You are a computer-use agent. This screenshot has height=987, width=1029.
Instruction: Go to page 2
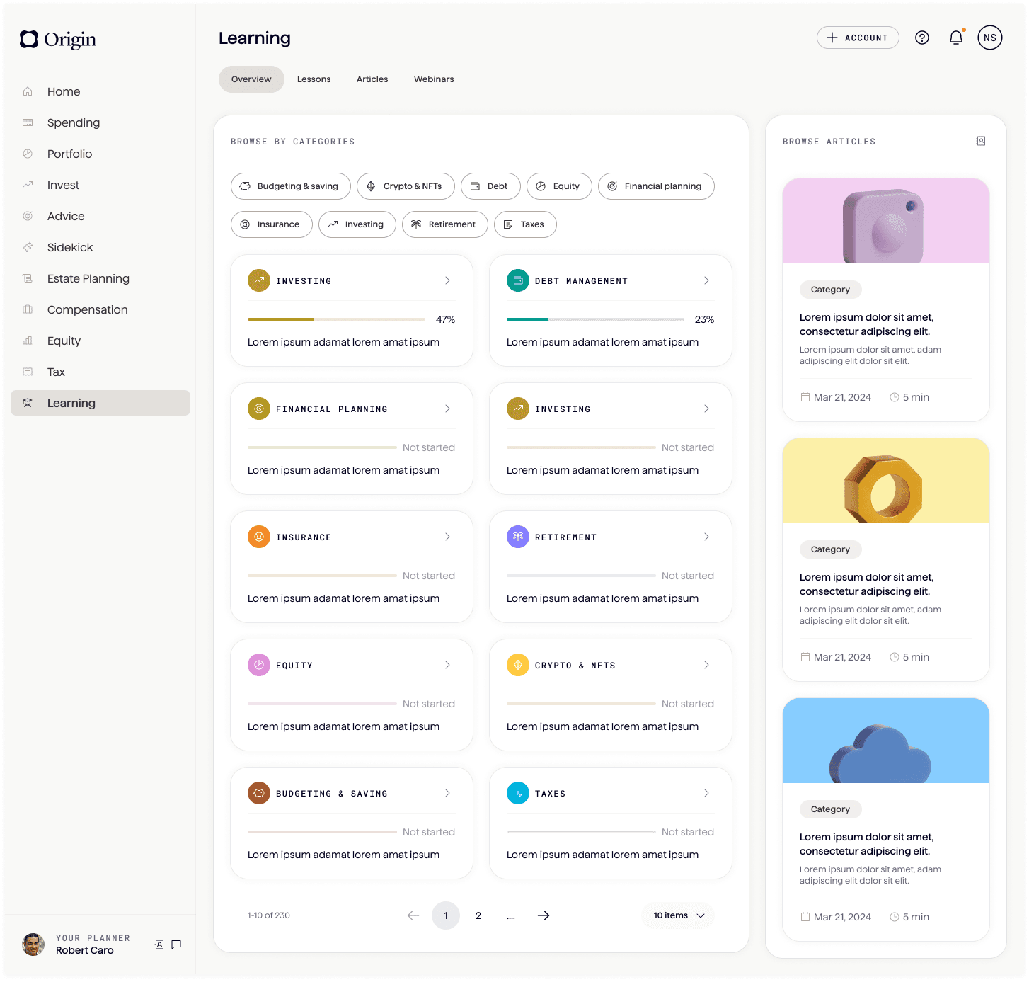pos(478,915)
